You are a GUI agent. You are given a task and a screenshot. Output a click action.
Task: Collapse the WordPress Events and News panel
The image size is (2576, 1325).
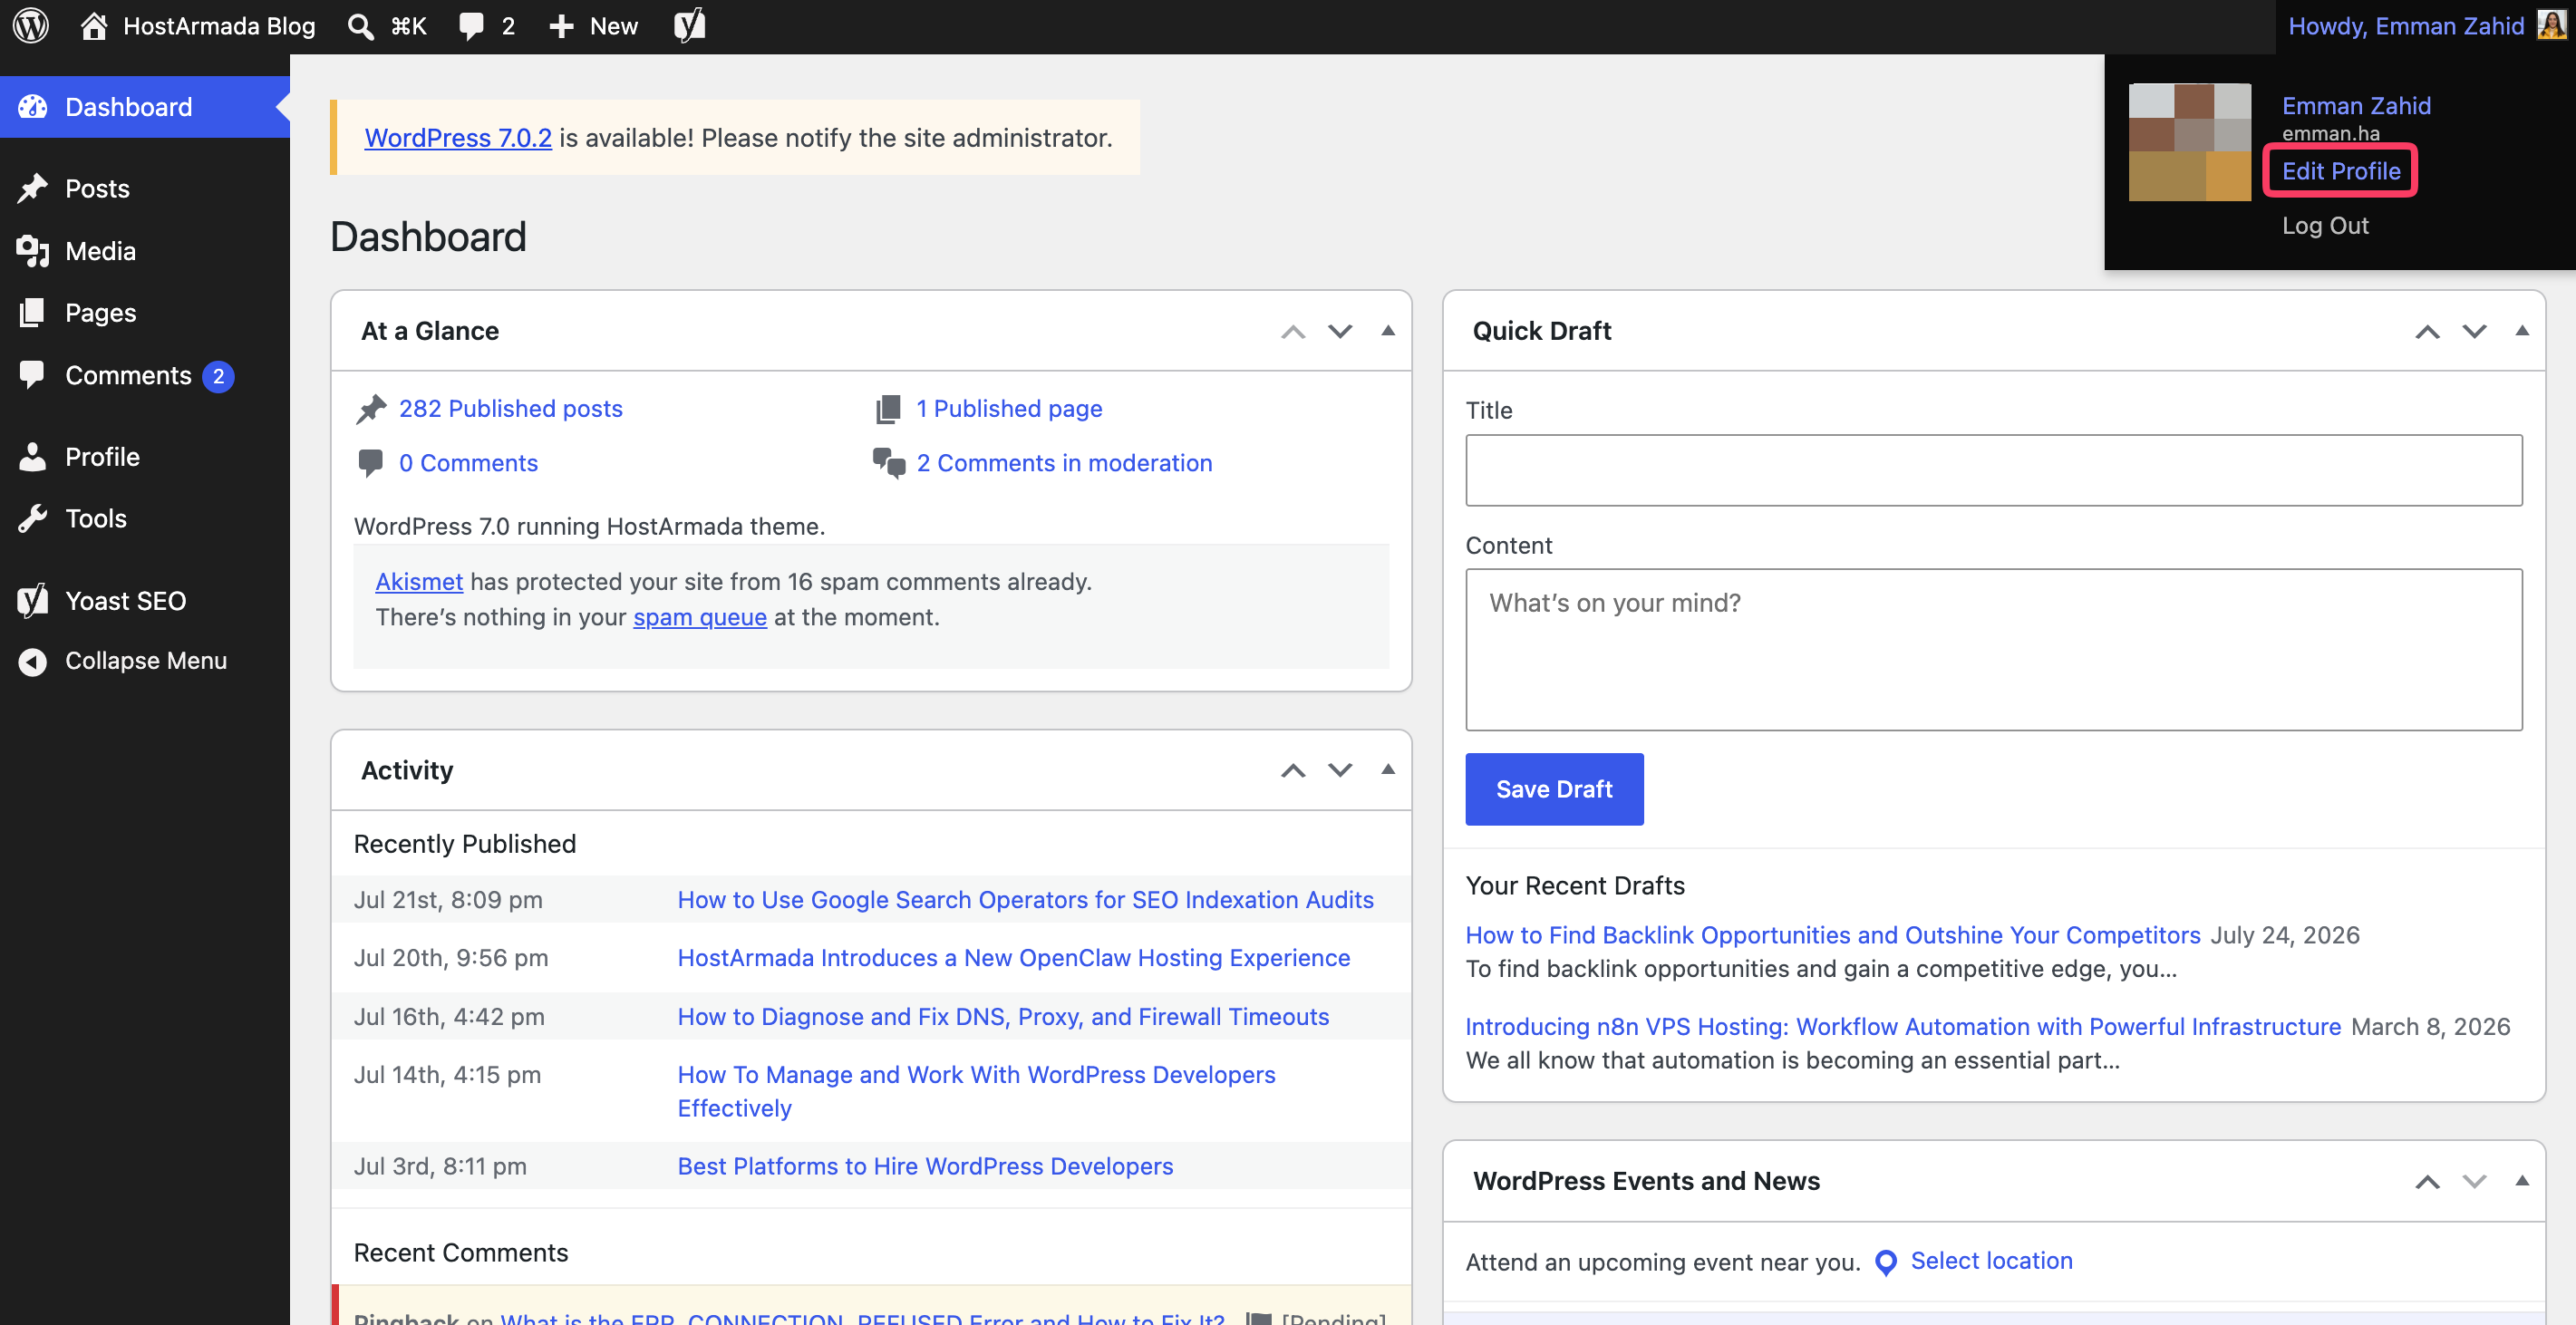click(2522, 1181)
